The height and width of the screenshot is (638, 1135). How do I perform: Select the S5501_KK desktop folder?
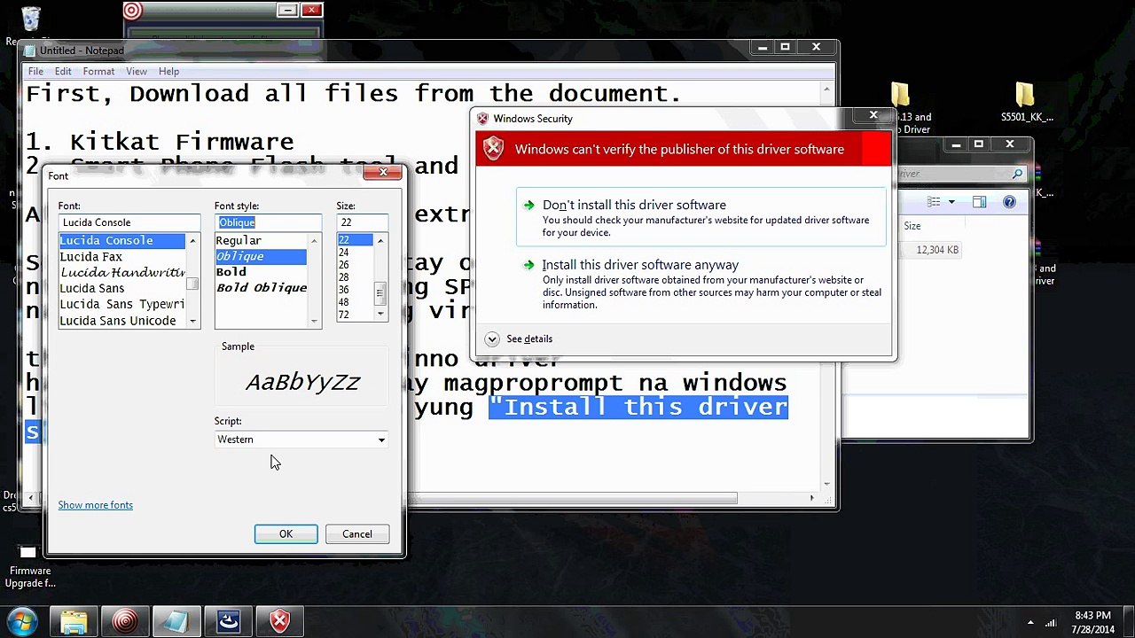coord(1026,103)
